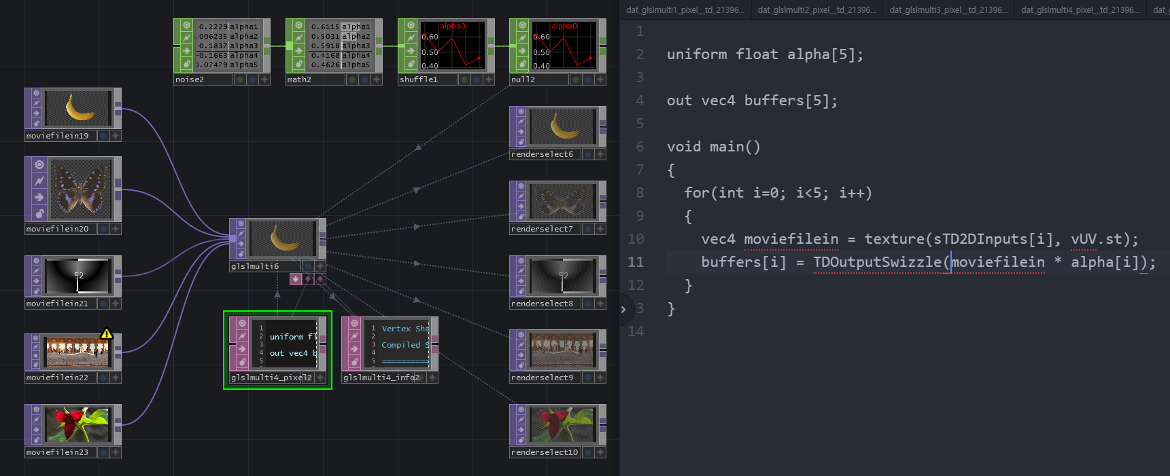Click the warning triangle on moviefilein22
The image size is (1170, 476).
coord(107,333)
